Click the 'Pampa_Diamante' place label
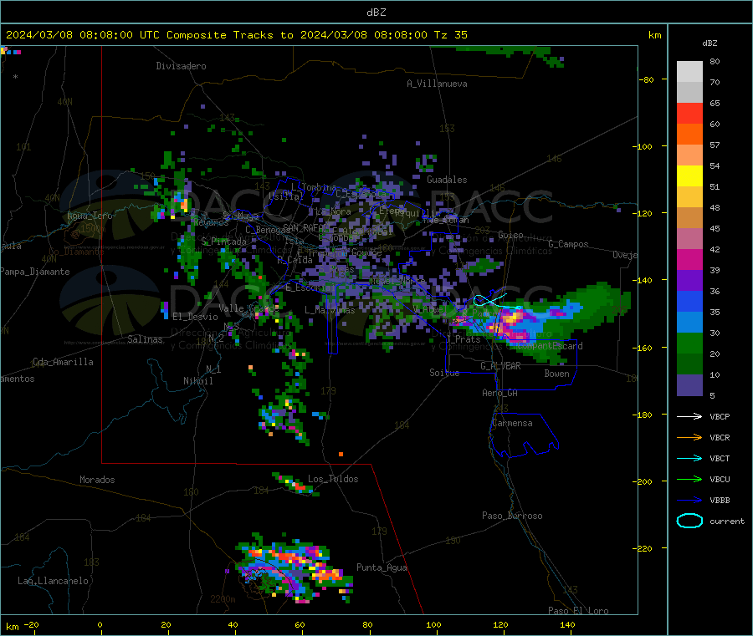 coord(35,272)
